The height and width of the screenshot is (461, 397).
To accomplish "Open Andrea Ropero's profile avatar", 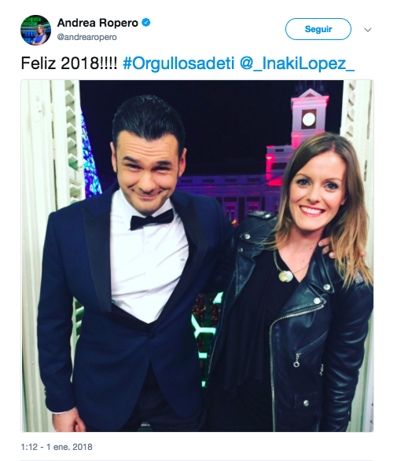I will (35, 30).
